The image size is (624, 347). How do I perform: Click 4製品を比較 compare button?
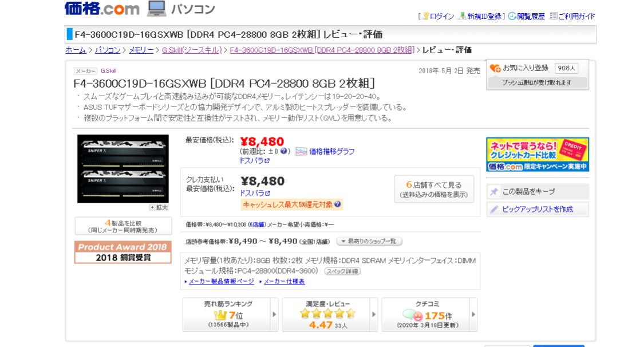click(123, 226)
